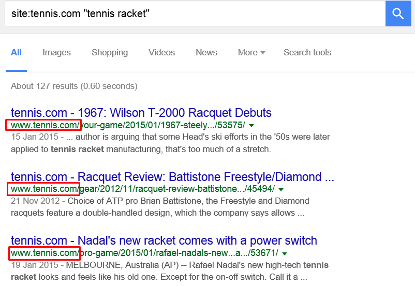Switch to the Videos tab

tap(162, 52)
